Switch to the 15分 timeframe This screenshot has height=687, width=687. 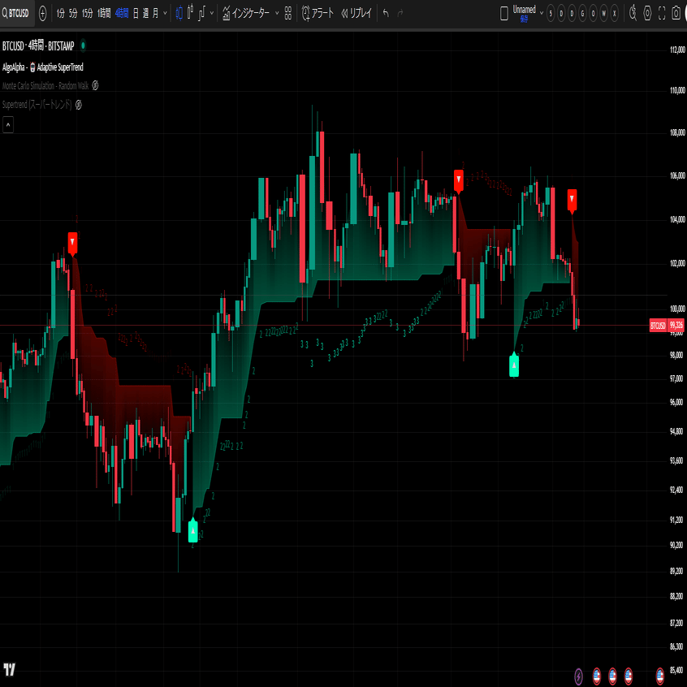[88, 14]
